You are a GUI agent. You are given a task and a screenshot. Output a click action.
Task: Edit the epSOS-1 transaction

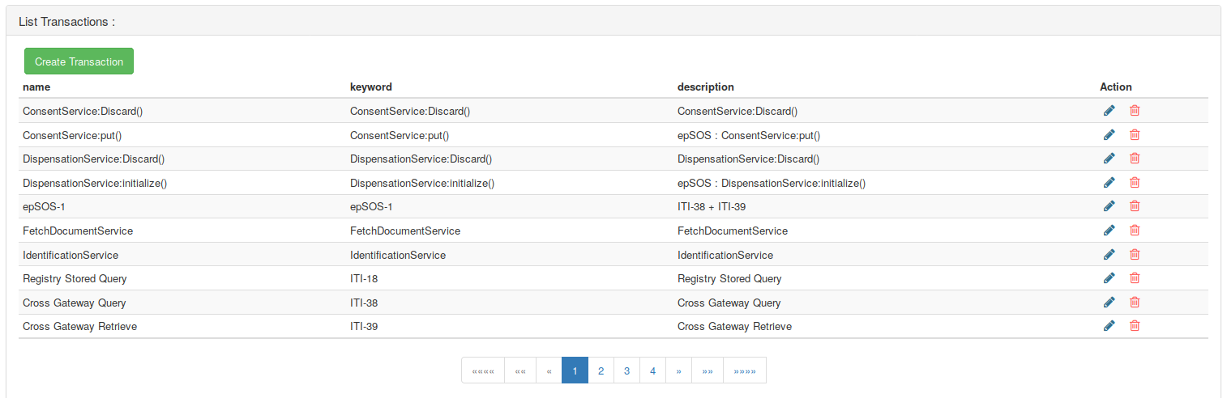pyautogui.click(x=1109, y=206)
